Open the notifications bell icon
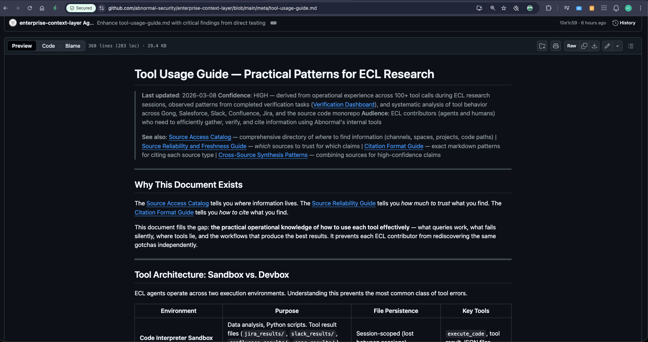The width and height of the screenshot is (648, 342). point(616,8)
